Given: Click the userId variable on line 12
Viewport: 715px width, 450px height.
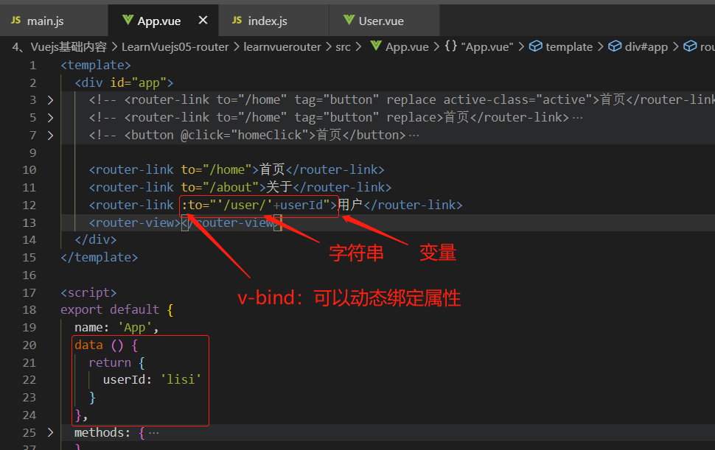Looking at the screenshot, I should click(x=301, y=205).
